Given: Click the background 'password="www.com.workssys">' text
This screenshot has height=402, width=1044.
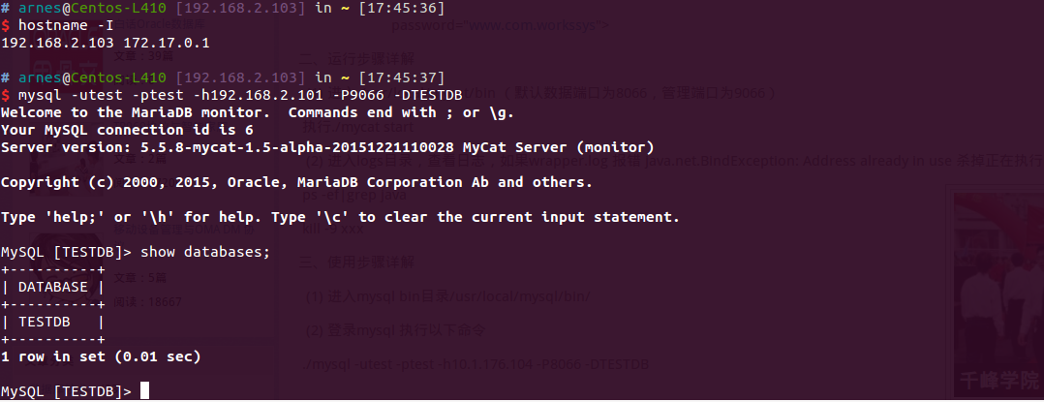Looking at the screenshot, I should (500, 26).
